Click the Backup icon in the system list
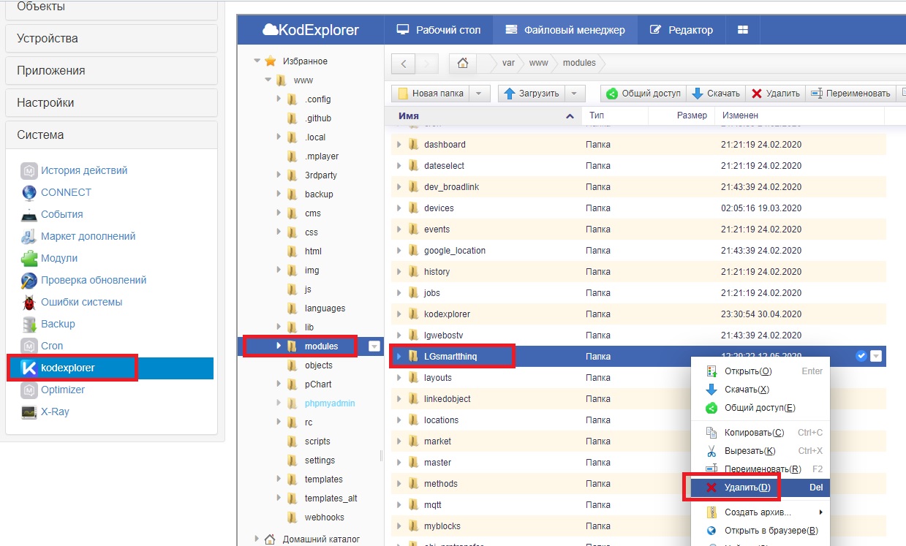Image resolution: width=906 pixels, height=546 pixels. pyautogui.click(x=29, y=324)
